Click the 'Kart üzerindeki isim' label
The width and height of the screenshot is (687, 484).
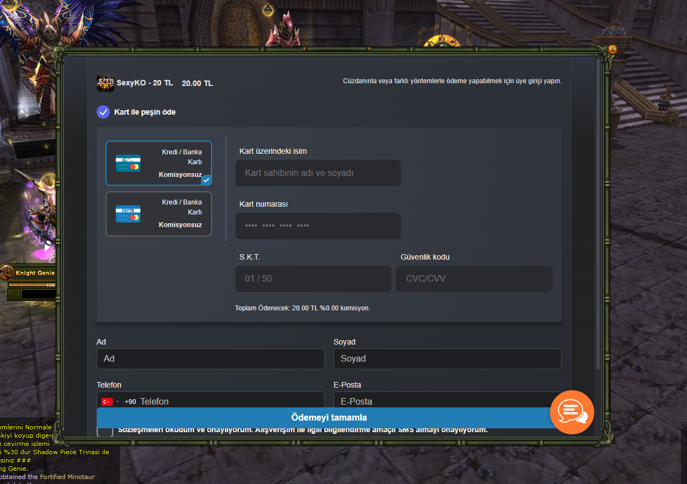tap(273, 151)
